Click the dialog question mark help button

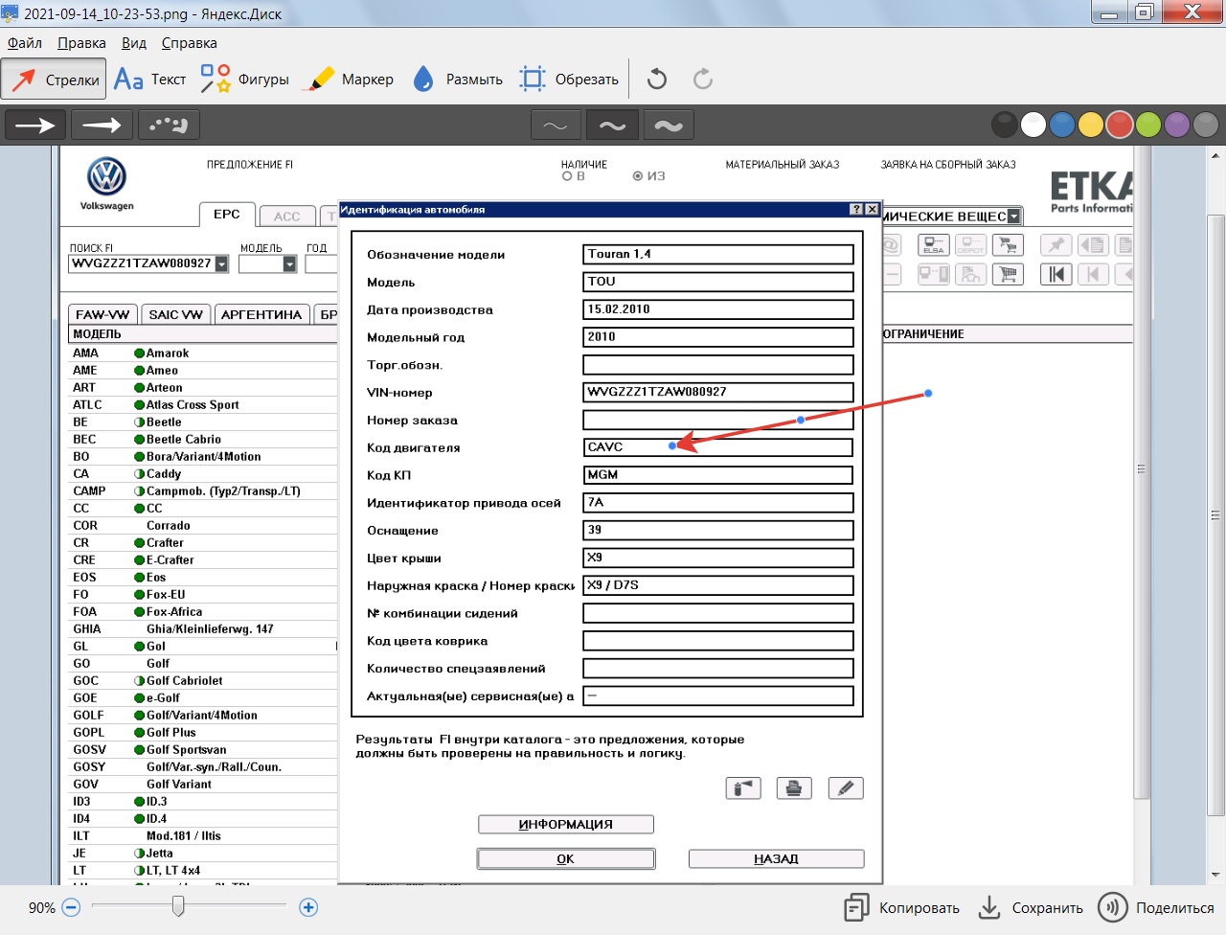pos(856,209)
